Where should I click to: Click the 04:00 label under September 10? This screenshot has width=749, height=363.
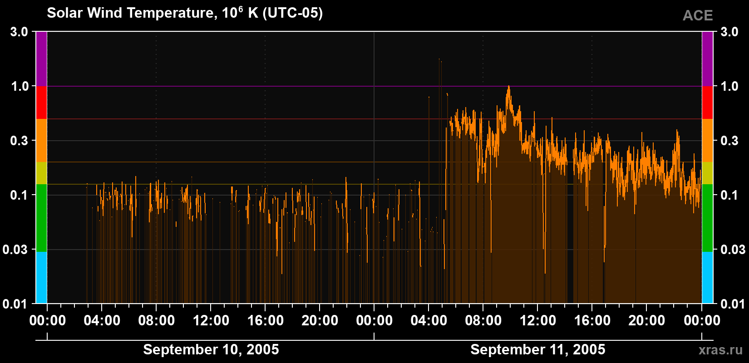[x=102, y=320]
